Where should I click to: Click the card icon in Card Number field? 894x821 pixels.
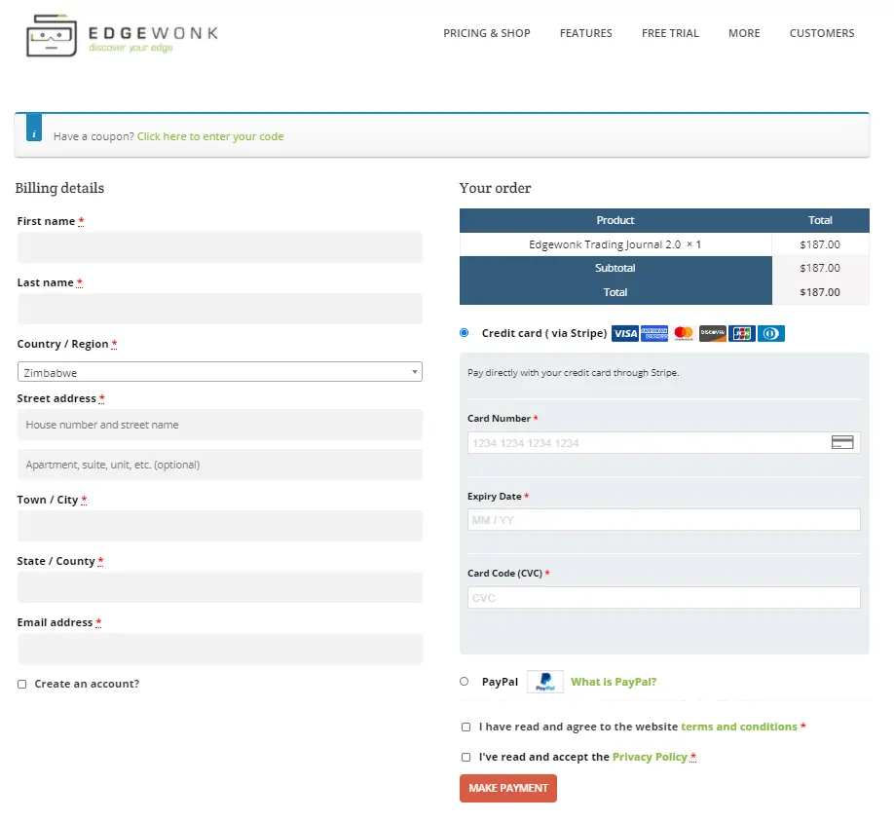pyautogui.click(x=842, y=442)
